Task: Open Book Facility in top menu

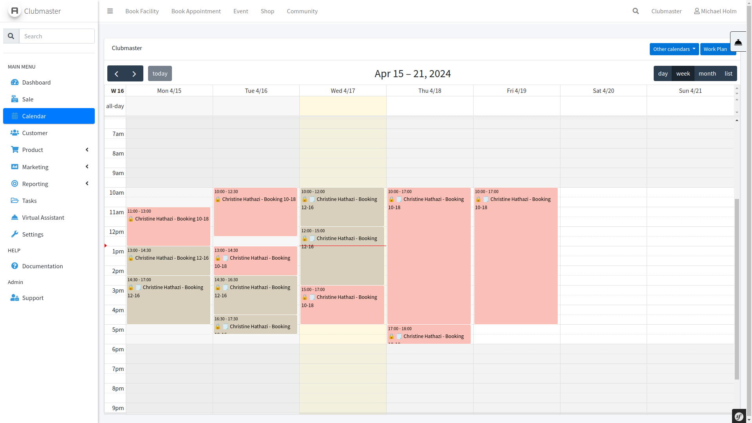Action: point(142,11)
